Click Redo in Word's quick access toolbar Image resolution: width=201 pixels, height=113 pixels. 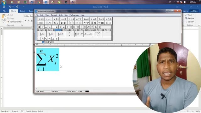(17, 7)
